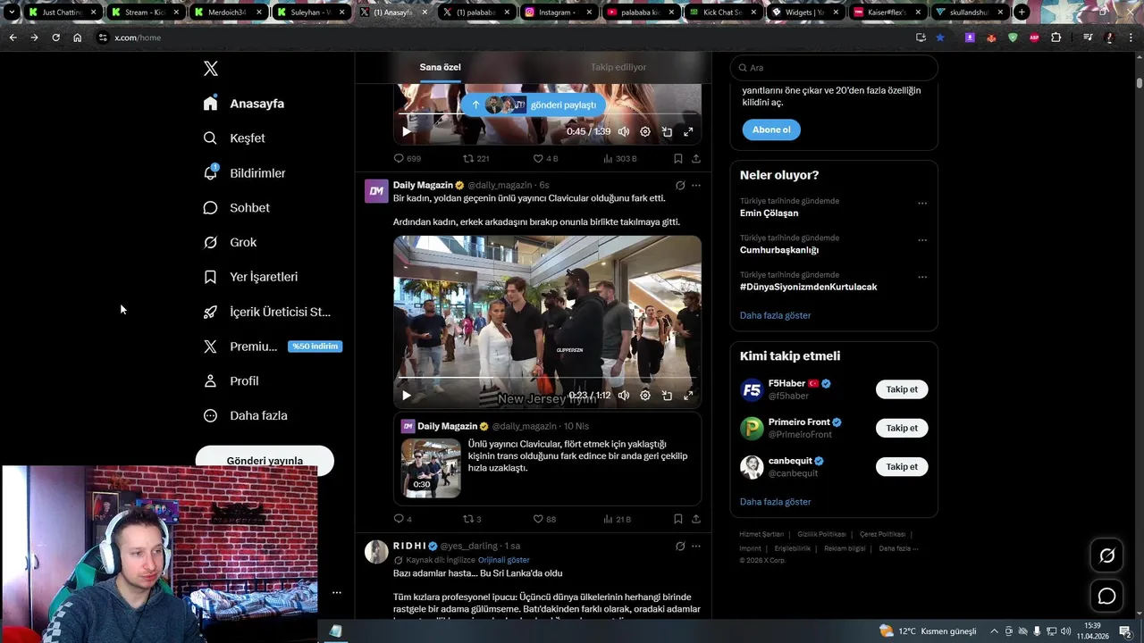The image size is (1144, 643).
Task: Open Windows notification center icon
Action: [x=1125, y=631]
